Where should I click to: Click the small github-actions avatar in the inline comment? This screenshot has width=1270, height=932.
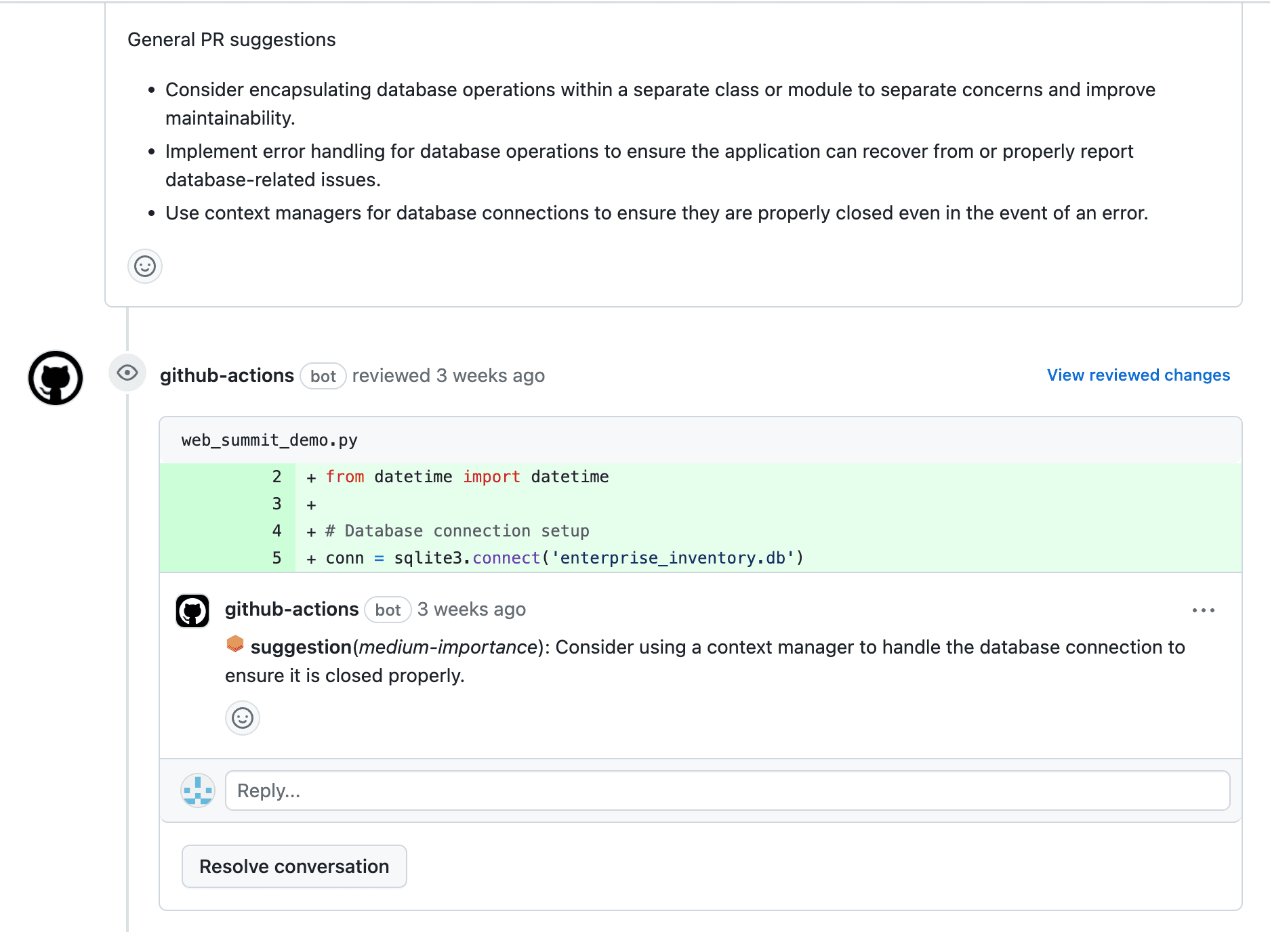coord(192,611)
